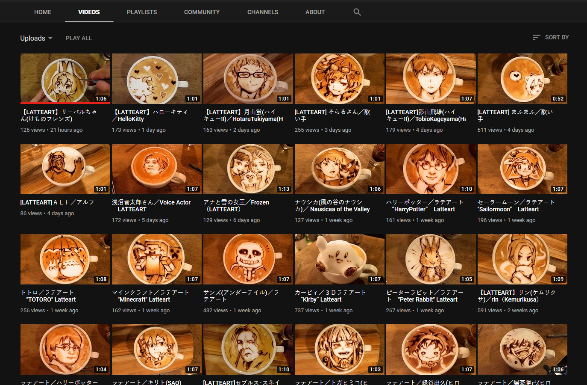Click the TobioKageyama video title
The image size is (587, 385).
[426, 115]
